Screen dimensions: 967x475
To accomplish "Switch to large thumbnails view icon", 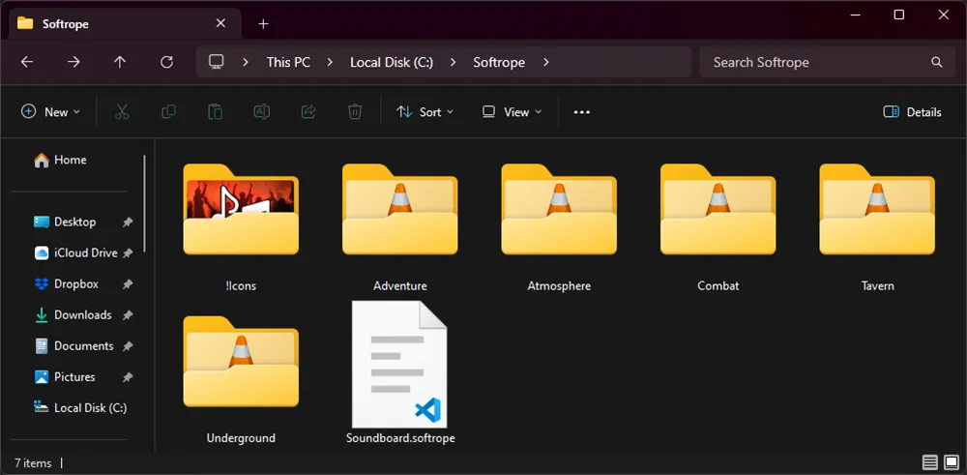I will point(952,462).
